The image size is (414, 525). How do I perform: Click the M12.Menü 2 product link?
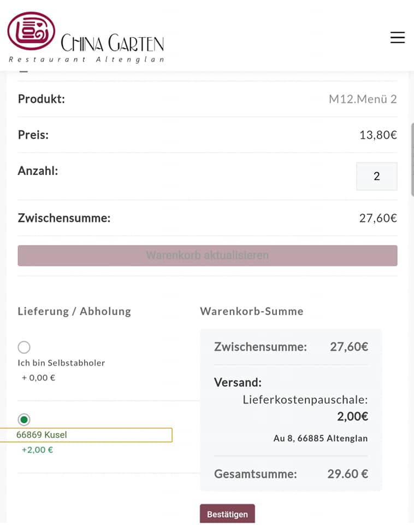tap(363, 99)
